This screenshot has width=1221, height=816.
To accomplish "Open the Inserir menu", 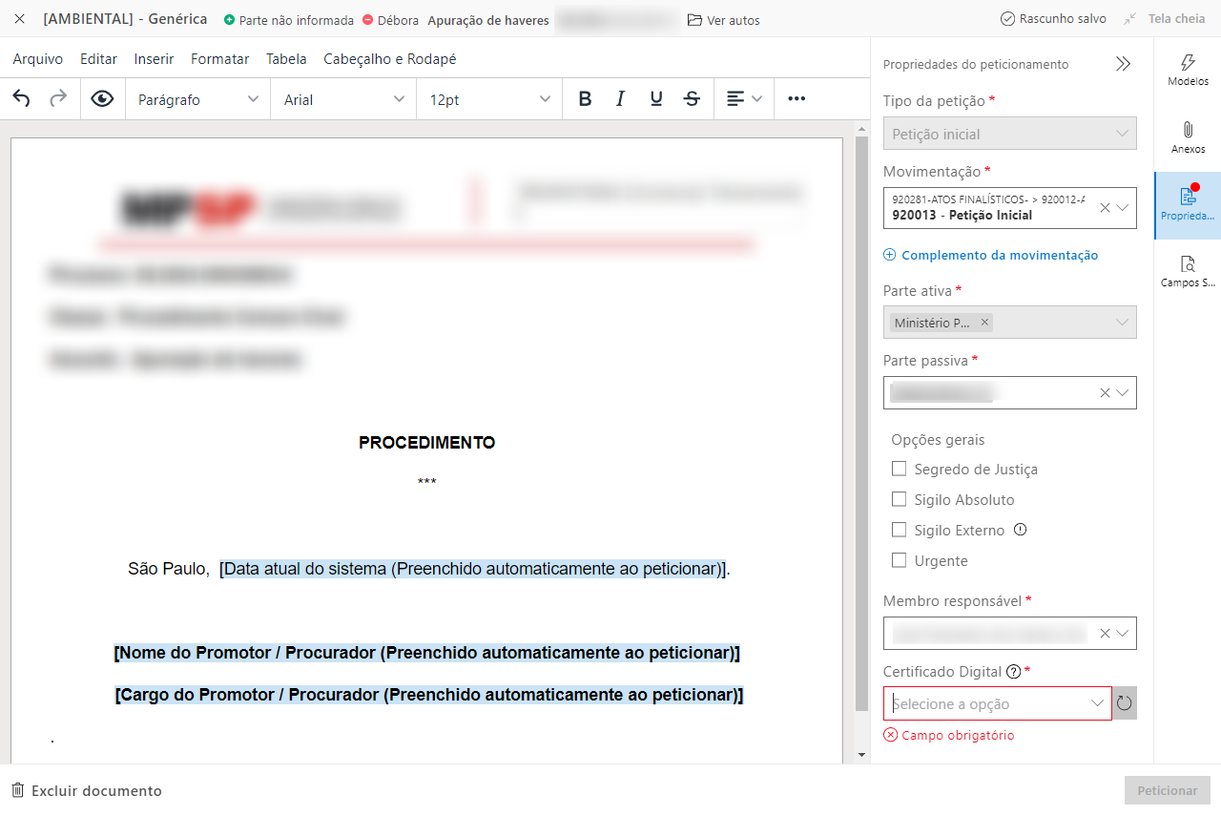I will tap(154, 59).
